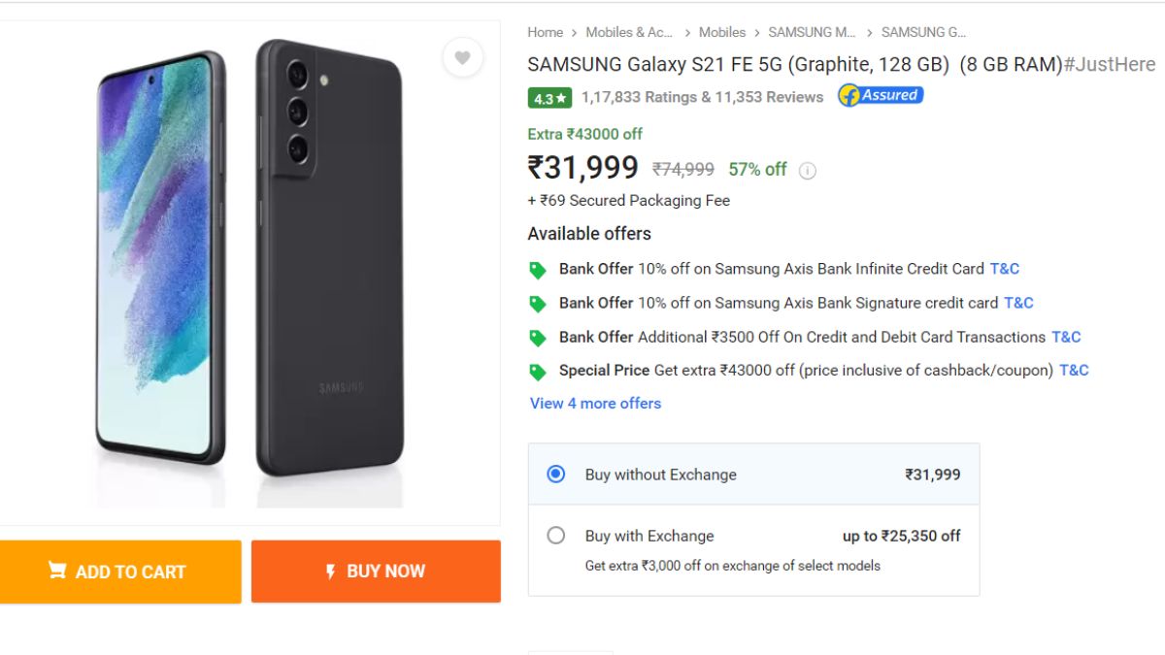Click the Infinite Credit Card offer tag icon
Image resolution: width=1165 pixels, height=655 pixels.
[x=537, y=270]
